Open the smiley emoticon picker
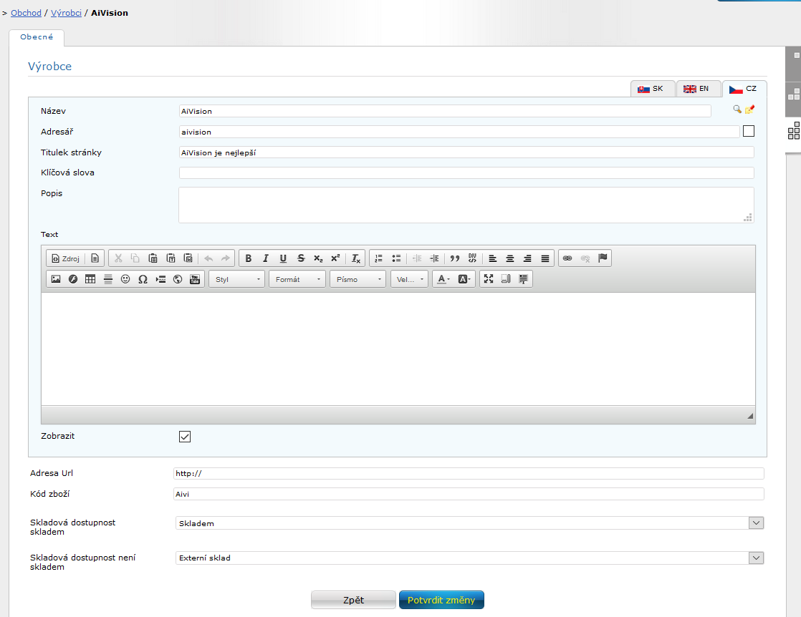Screen dimensions: 801x617 125,279
